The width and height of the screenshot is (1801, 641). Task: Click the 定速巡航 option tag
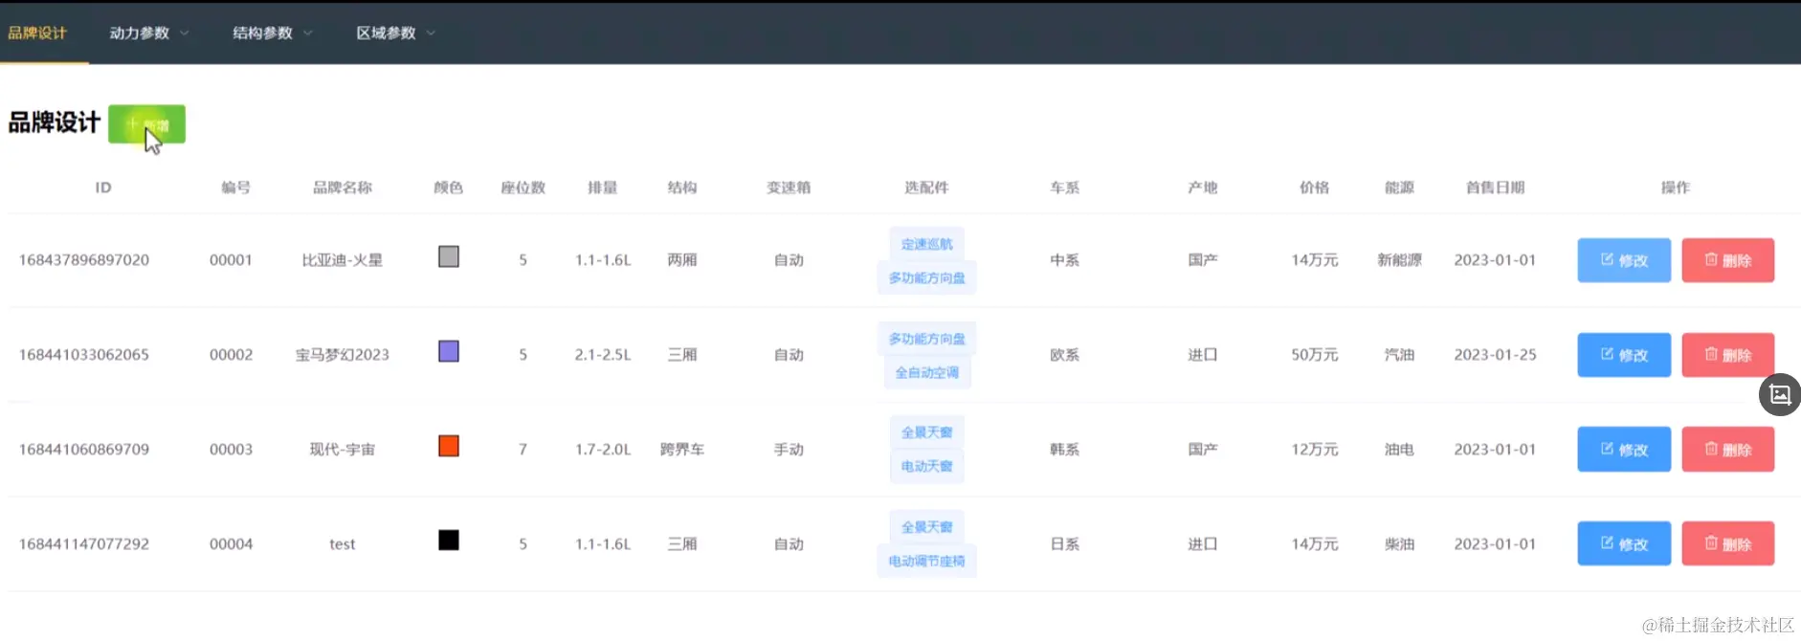point(927,244)
